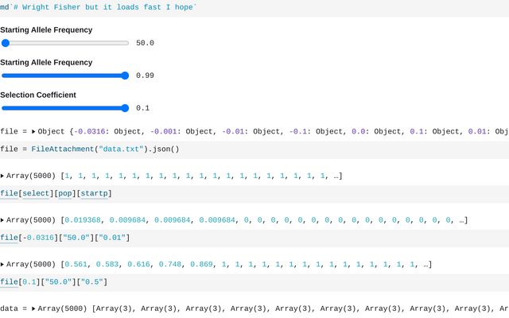Click the second Starting Allele Frequency slider track
Viewport: 509px width, 318px height.
coord(65,76)
